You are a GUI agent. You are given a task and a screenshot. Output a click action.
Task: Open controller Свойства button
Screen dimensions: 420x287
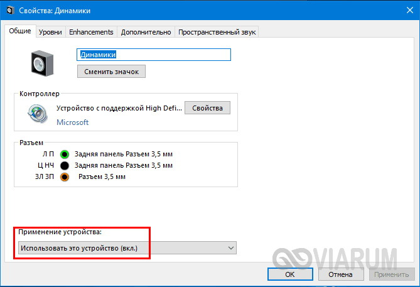click(x=207, y=108)
